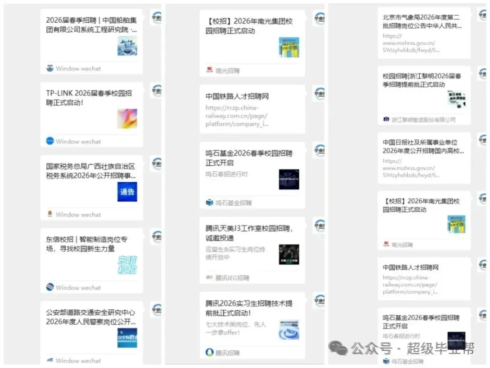The image size is (490, 368).
Task: Open the 校园招聘|浙江黎明2026届春季招聘 card
Action: tap(424, 95)
